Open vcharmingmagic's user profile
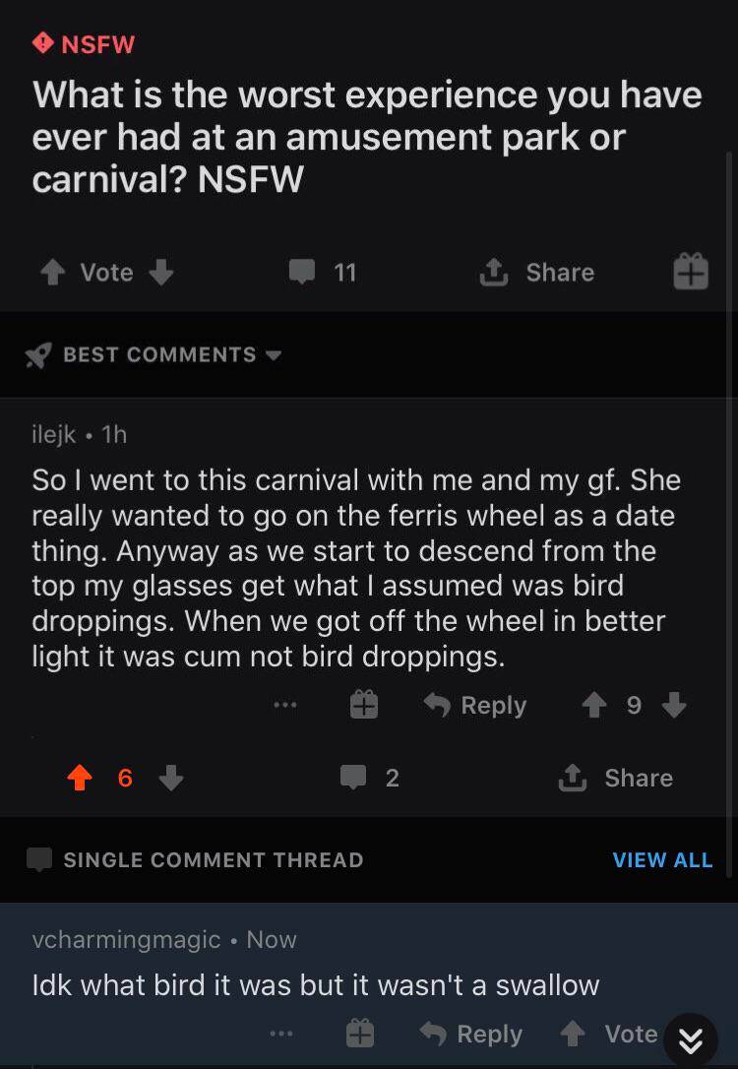This screenshot has width=738, height=1069. coord(126,939)
